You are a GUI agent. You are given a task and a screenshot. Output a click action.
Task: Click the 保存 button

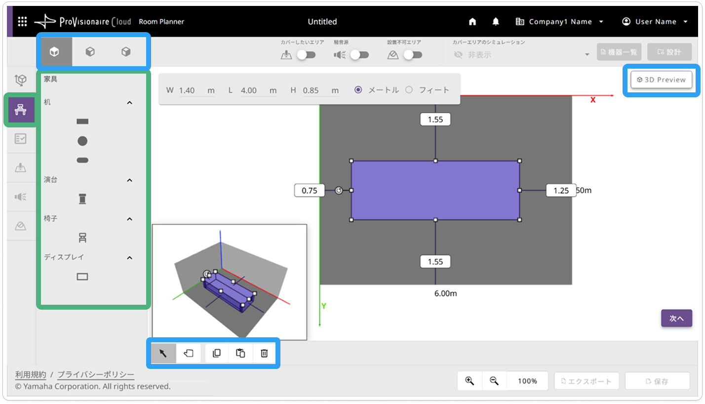point(657,381)
